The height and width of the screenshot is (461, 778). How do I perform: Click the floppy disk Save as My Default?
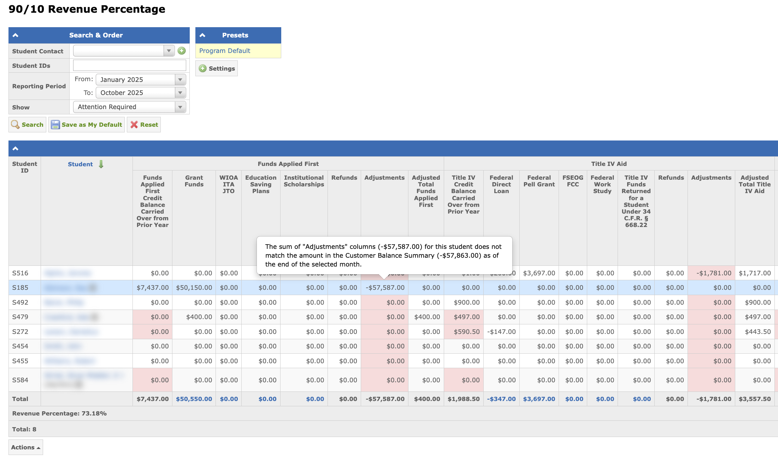[87, 125]
